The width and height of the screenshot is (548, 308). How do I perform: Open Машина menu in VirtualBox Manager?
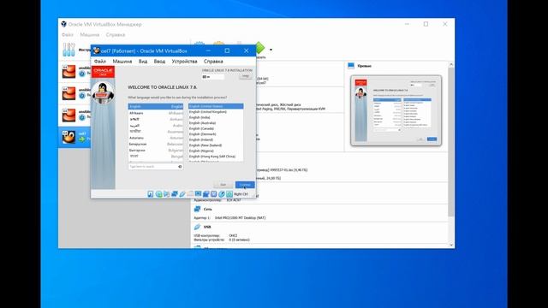90,34
